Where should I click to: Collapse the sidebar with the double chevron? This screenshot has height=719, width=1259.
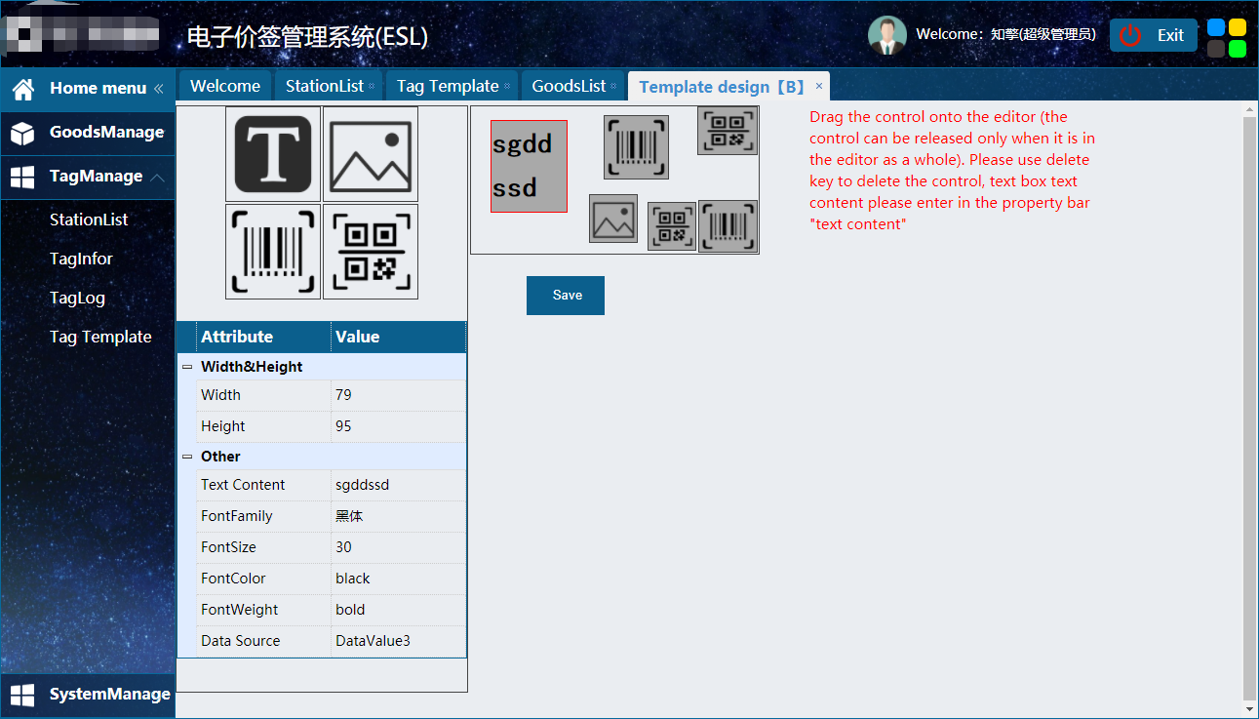pos(159,88)
